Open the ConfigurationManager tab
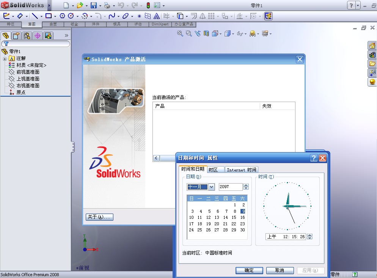 (27, 36)
